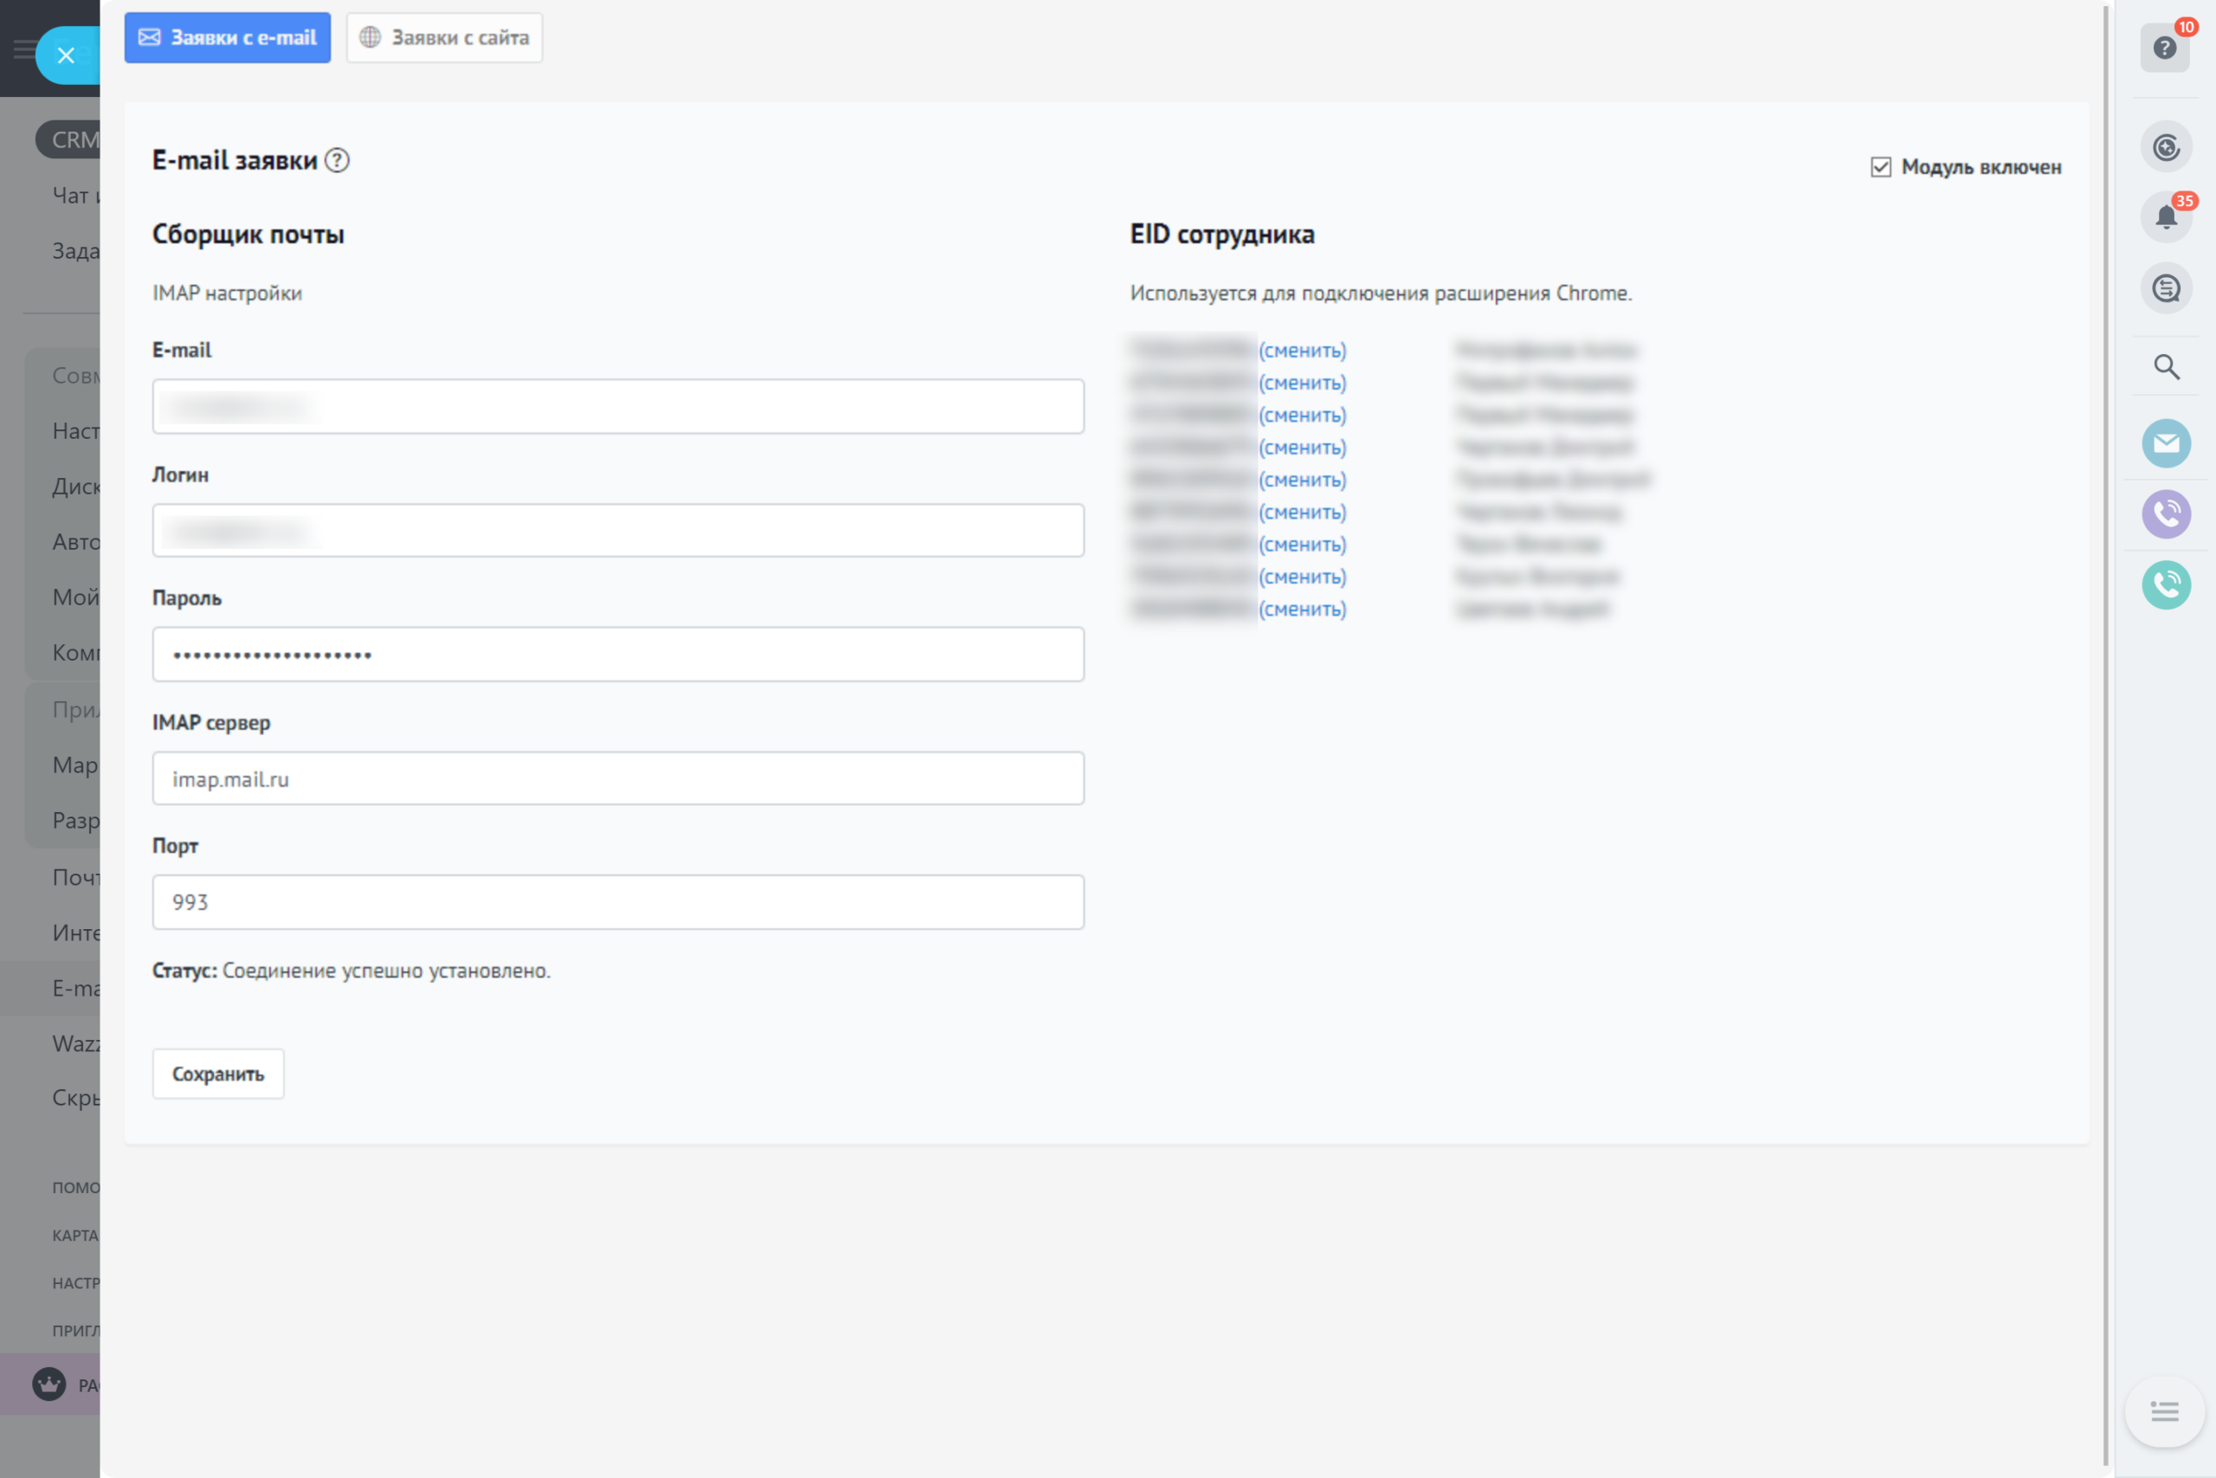Click the teal phone call icon
The height and width of the screenshot is (1478, 2216).
(2166, 584)
